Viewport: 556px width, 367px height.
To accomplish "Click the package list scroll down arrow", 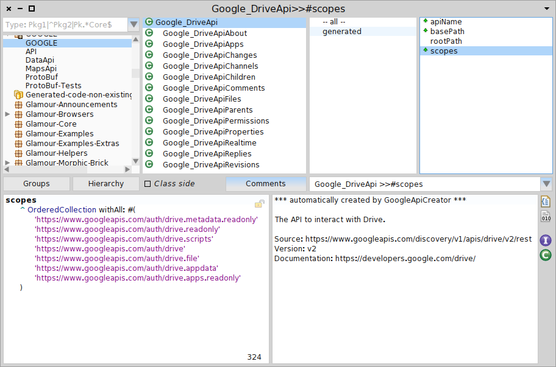I will click(135, 161).
